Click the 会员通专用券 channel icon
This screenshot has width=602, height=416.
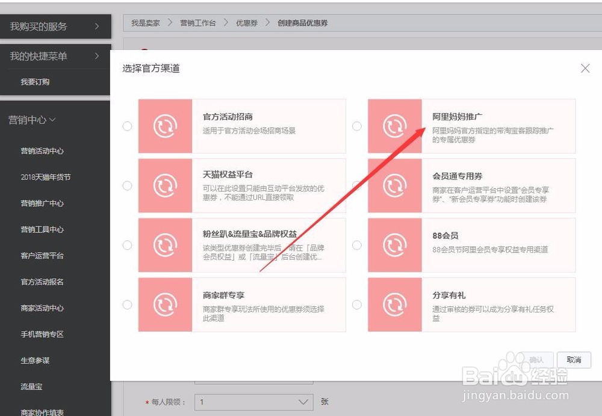pos(395,185)
